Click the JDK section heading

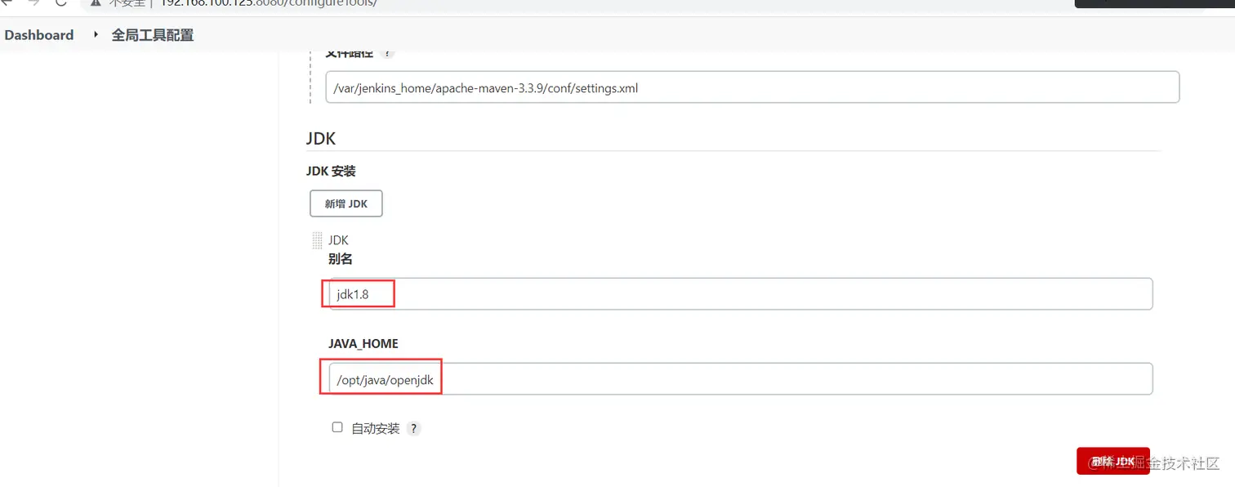(x=321, y=138)
